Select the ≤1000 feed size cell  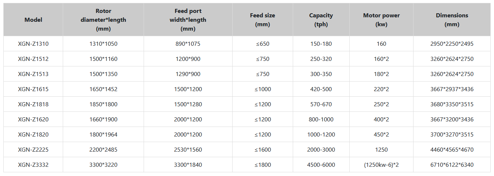(263, 89)
